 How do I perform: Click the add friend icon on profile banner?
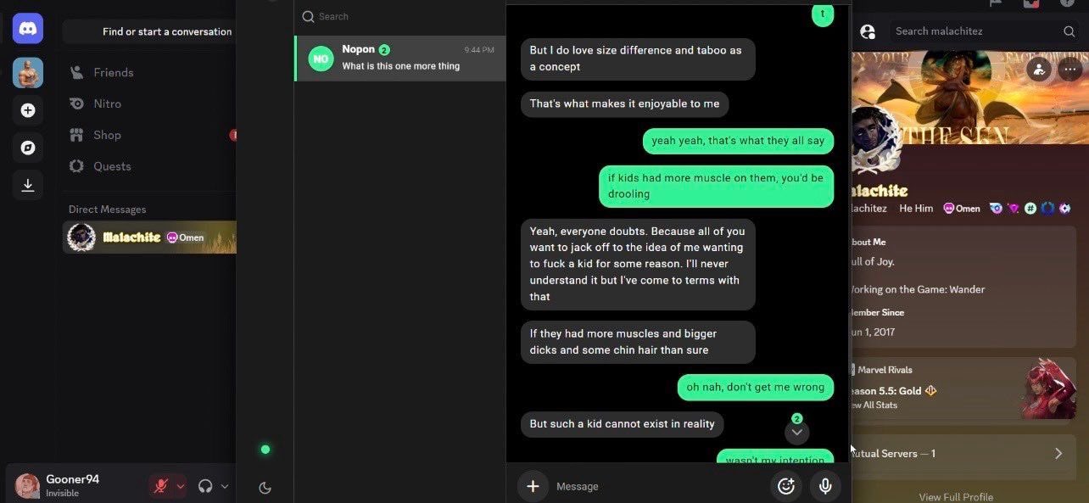(x=1039, y=70)
